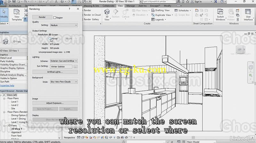
Task: Click the Legends icon
Action: click(153, 19)
